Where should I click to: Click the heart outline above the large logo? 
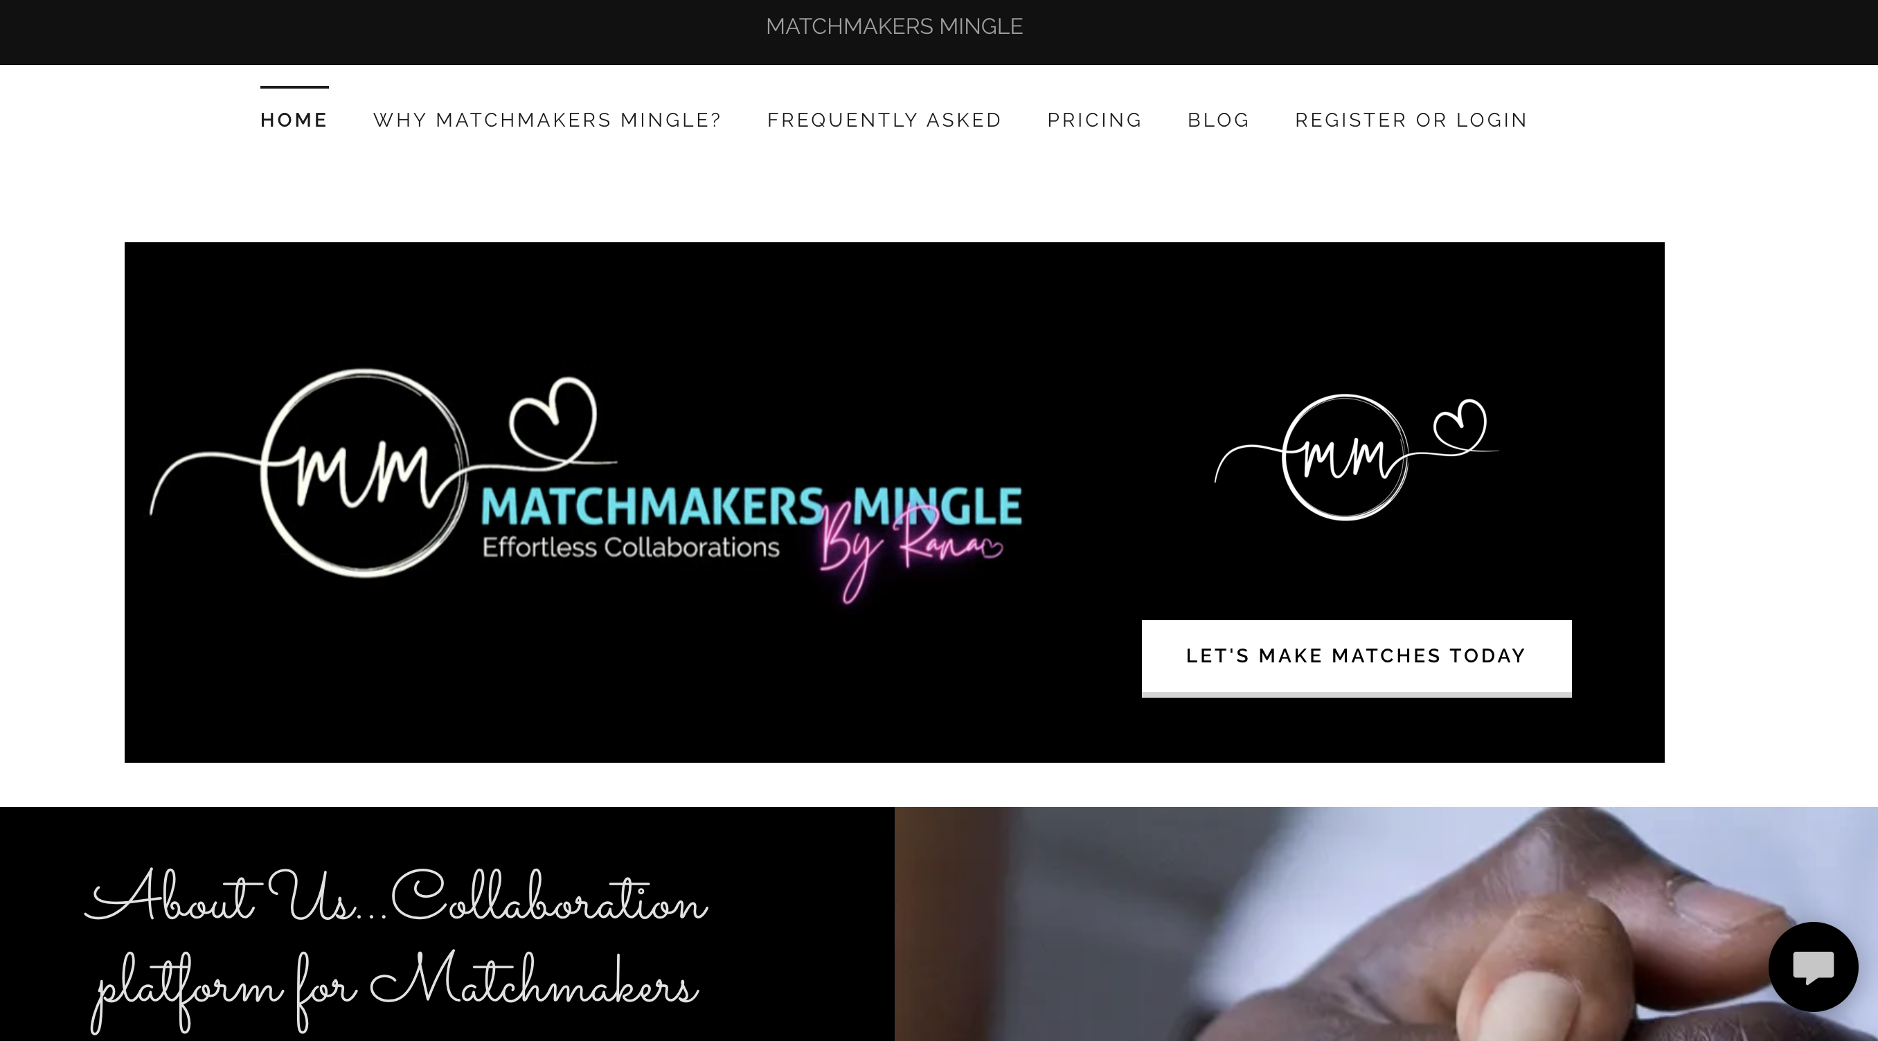click(x=553, y=420)
